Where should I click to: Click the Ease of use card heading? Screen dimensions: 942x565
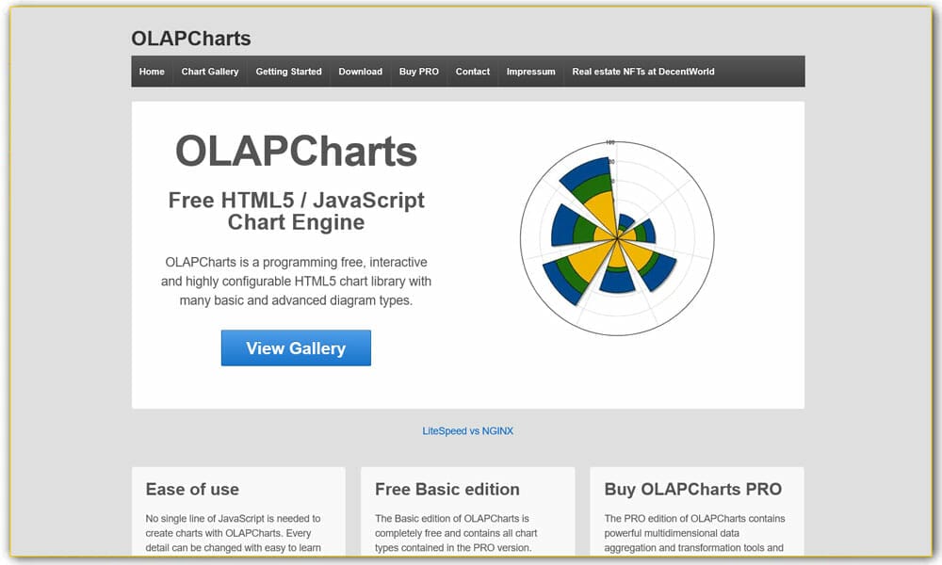coord(192,490)
